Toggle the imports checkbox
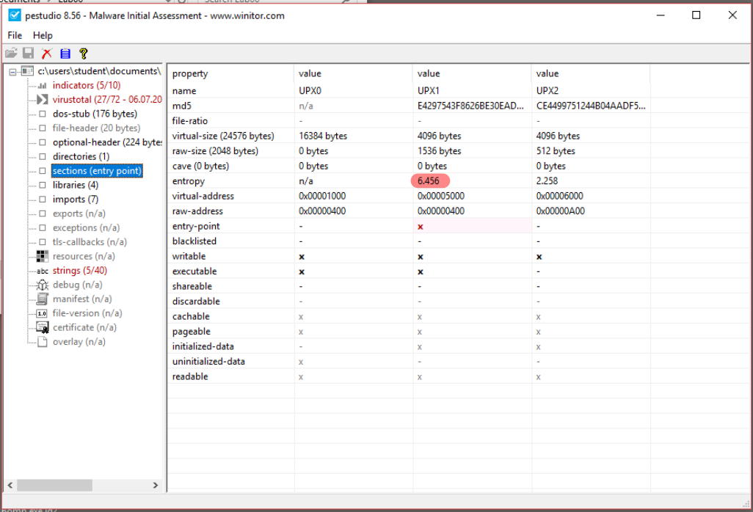 (43, 199)
